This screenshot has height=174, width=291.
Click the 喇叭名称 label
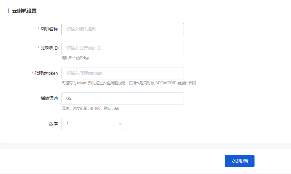click(49, 29)
